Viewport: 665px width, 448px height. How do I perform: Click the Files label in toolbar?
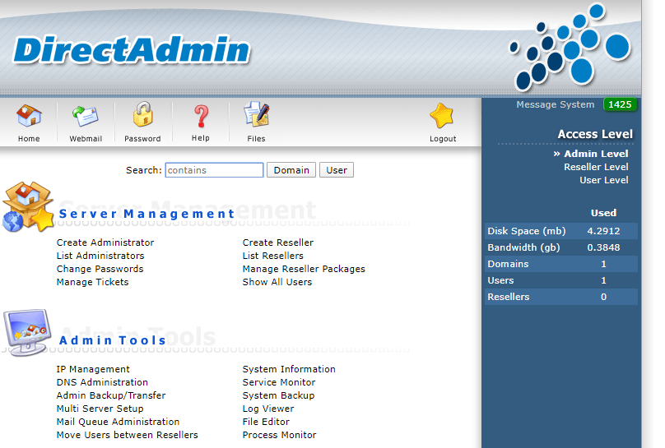pos(256,138)
